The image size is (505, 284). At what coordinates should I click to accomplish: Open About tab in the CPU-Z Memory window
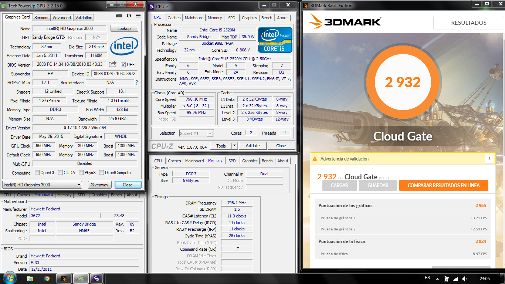pyautogui.click(x=283, y=161)
